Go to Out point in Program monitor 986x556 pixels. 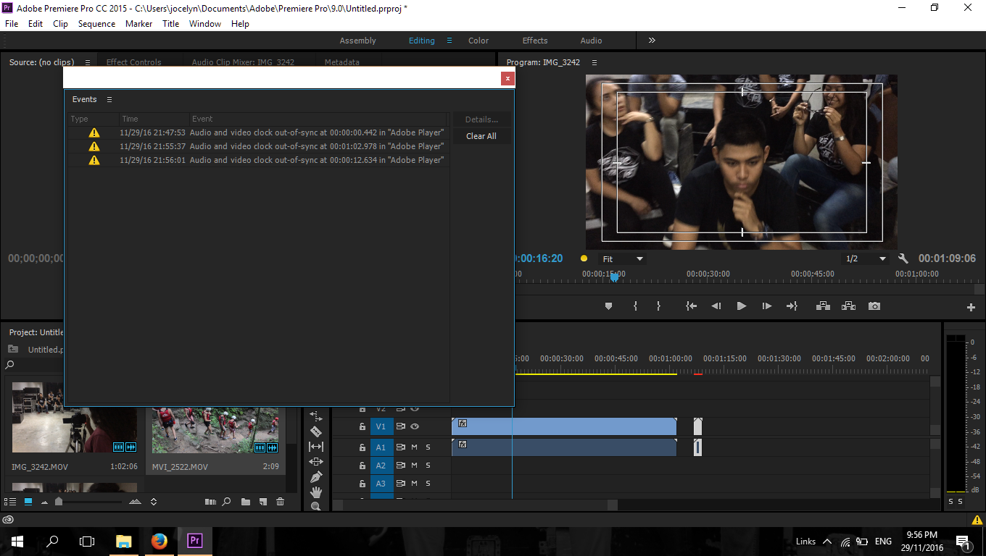coord(792,306)
